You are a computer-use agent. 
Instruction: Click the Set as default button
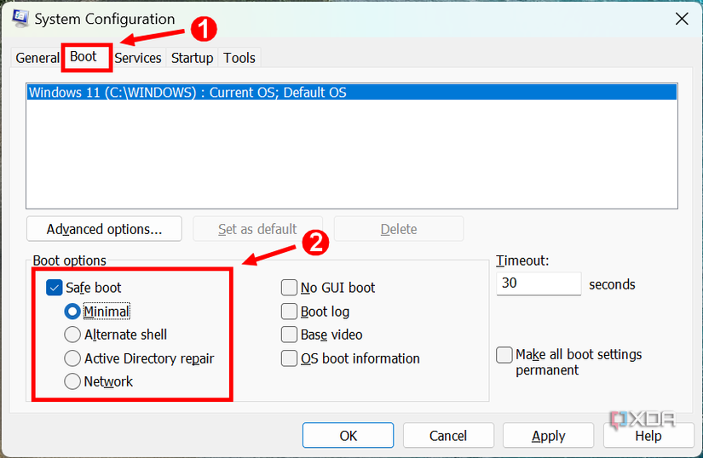257,229
